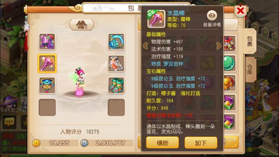Screen dimensions: 279x157
Task: Show next item with right arrow
Action: (218, 45)
